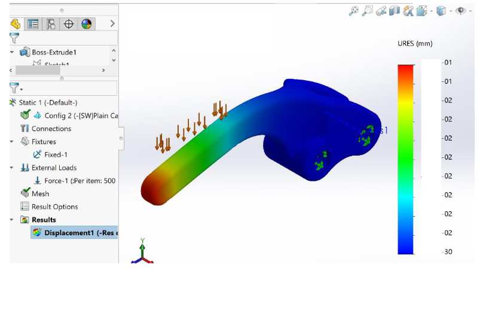Toggle the Section View tool

(x=395, y=11)
